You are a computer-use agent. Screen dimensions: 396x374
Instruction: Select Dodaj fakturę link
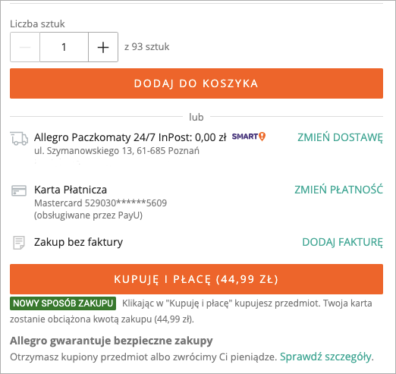(343, 242)
